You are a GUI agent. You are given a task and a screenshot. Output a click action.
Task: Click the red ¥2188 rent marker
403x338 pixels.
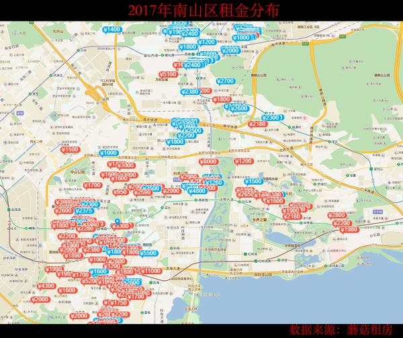tap(258, 124)
